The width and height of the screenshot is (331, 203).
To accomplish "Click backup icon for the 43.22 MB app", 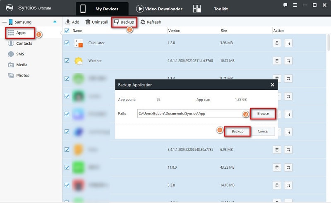I will (288, 167).
